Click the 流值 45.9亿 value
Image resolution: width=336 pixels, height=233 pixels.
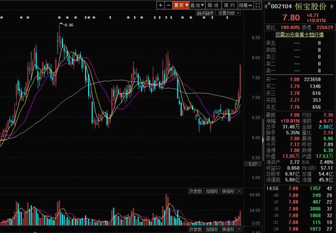[x=326, y=180]
